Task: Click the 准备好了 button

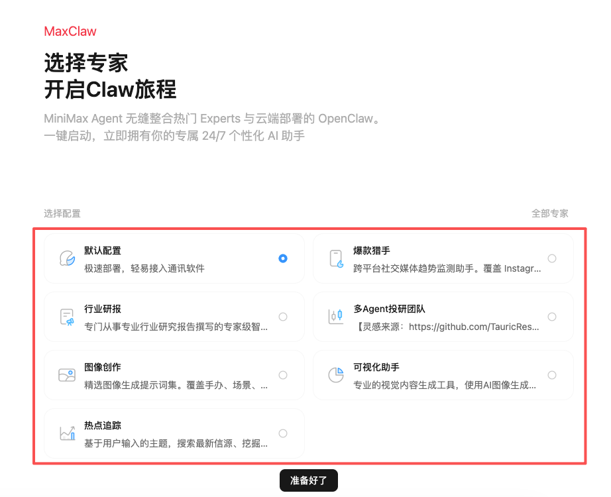Action: pyautogui.click(x=309, y=480)
